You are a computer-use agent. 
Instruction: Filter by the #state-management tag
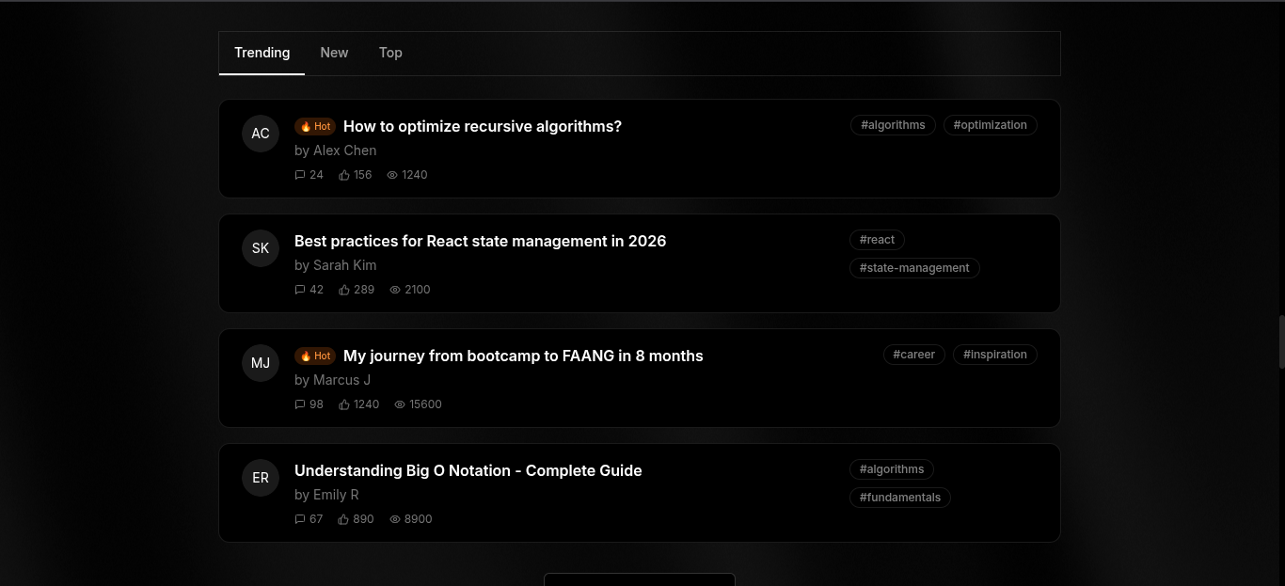(x=914, y=268)
